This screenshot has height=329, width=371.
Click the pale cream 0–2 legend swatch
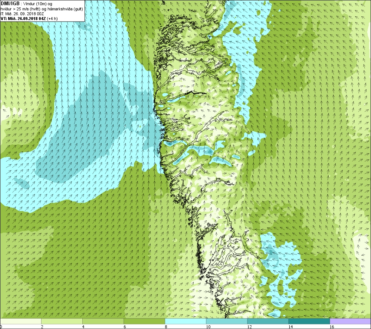pyautogui.click(x=20, y=321)
